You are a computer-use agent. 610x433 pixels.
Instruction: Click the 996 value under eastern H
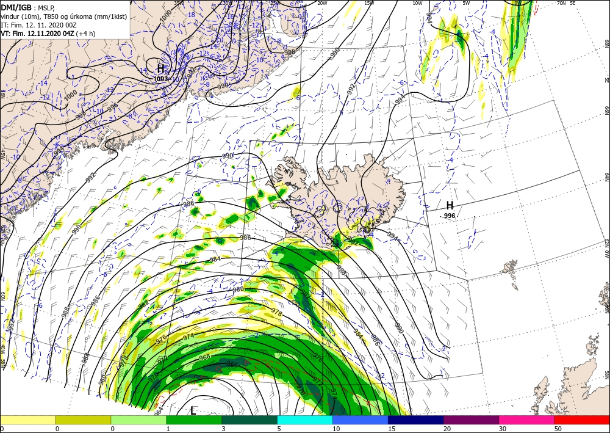coord(450,216)
